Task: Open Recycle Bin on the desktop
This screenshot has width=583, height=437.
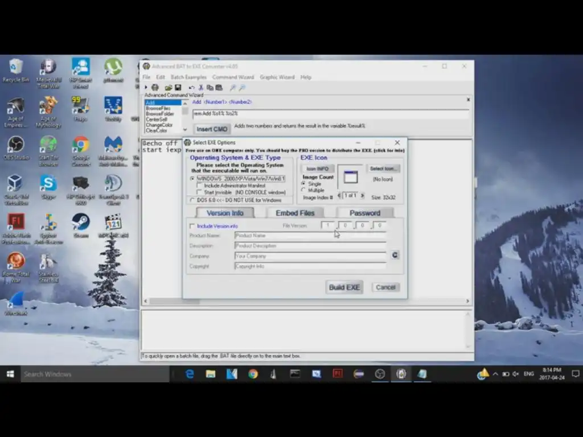Action: (x=15, y=71)
